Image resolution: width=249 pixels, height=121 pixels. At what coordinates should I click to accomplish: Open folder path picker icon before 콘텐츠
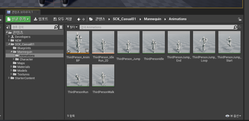(x=91, y=19)
